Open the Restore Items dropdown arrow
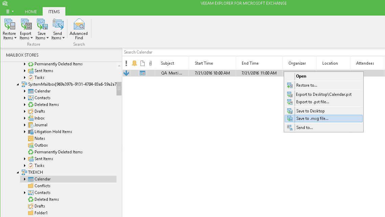 15,38
